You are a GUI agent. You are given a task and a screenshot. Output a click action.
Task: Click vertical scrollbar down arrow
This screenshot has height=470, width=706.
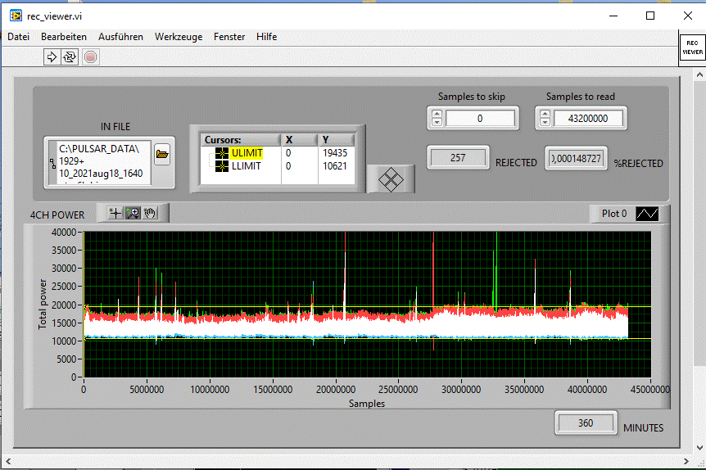tap(699, 448)
